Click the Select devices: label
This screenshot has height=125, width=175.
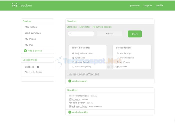coord(124,48)
